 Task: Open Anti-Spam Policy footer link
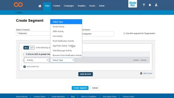pos(110,97)
